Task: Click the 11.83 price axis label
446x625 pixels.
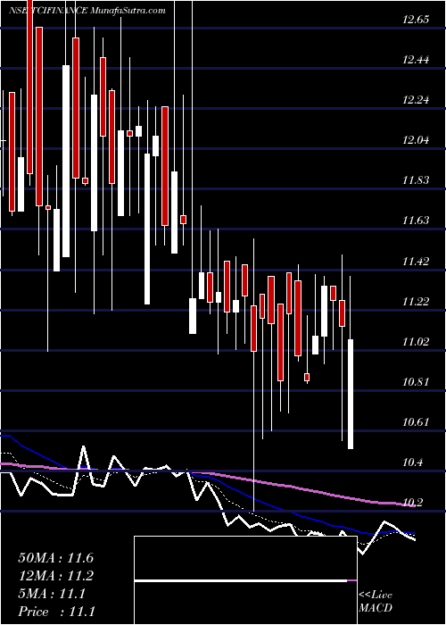Action: pyautogui.click(x=416, y=180)
